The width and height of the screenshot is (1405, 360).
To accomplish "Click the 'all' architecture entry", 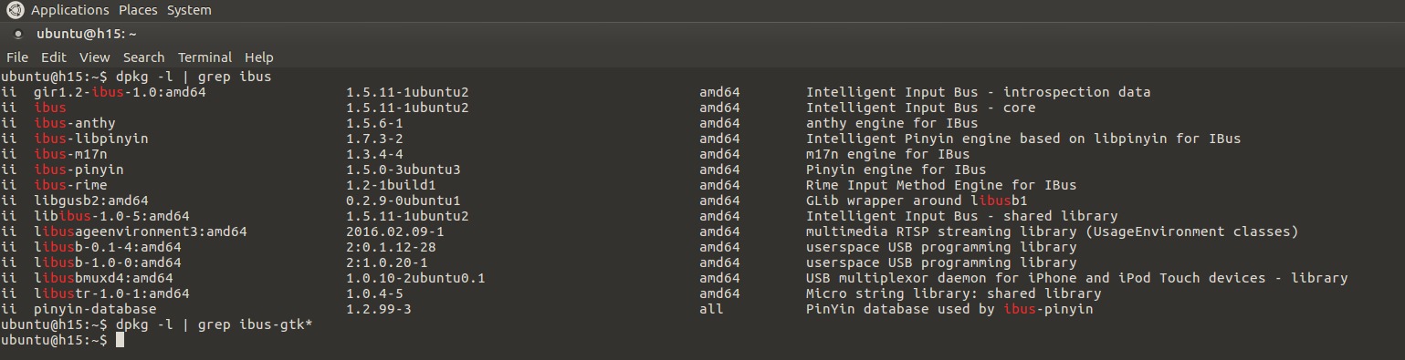I will pyautogui.click(x=711, y=309).
